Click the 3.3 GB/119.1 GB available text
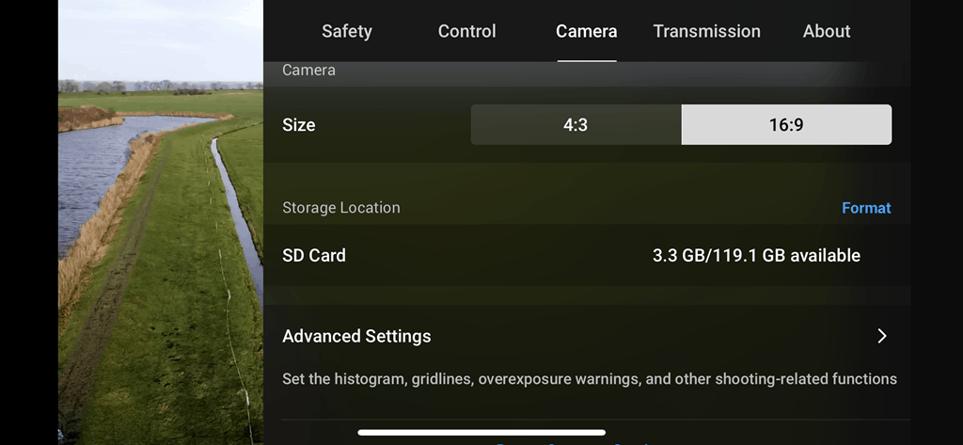Image resolution: width=963 pixels, height=445 pixels. (x=756, y=255)
